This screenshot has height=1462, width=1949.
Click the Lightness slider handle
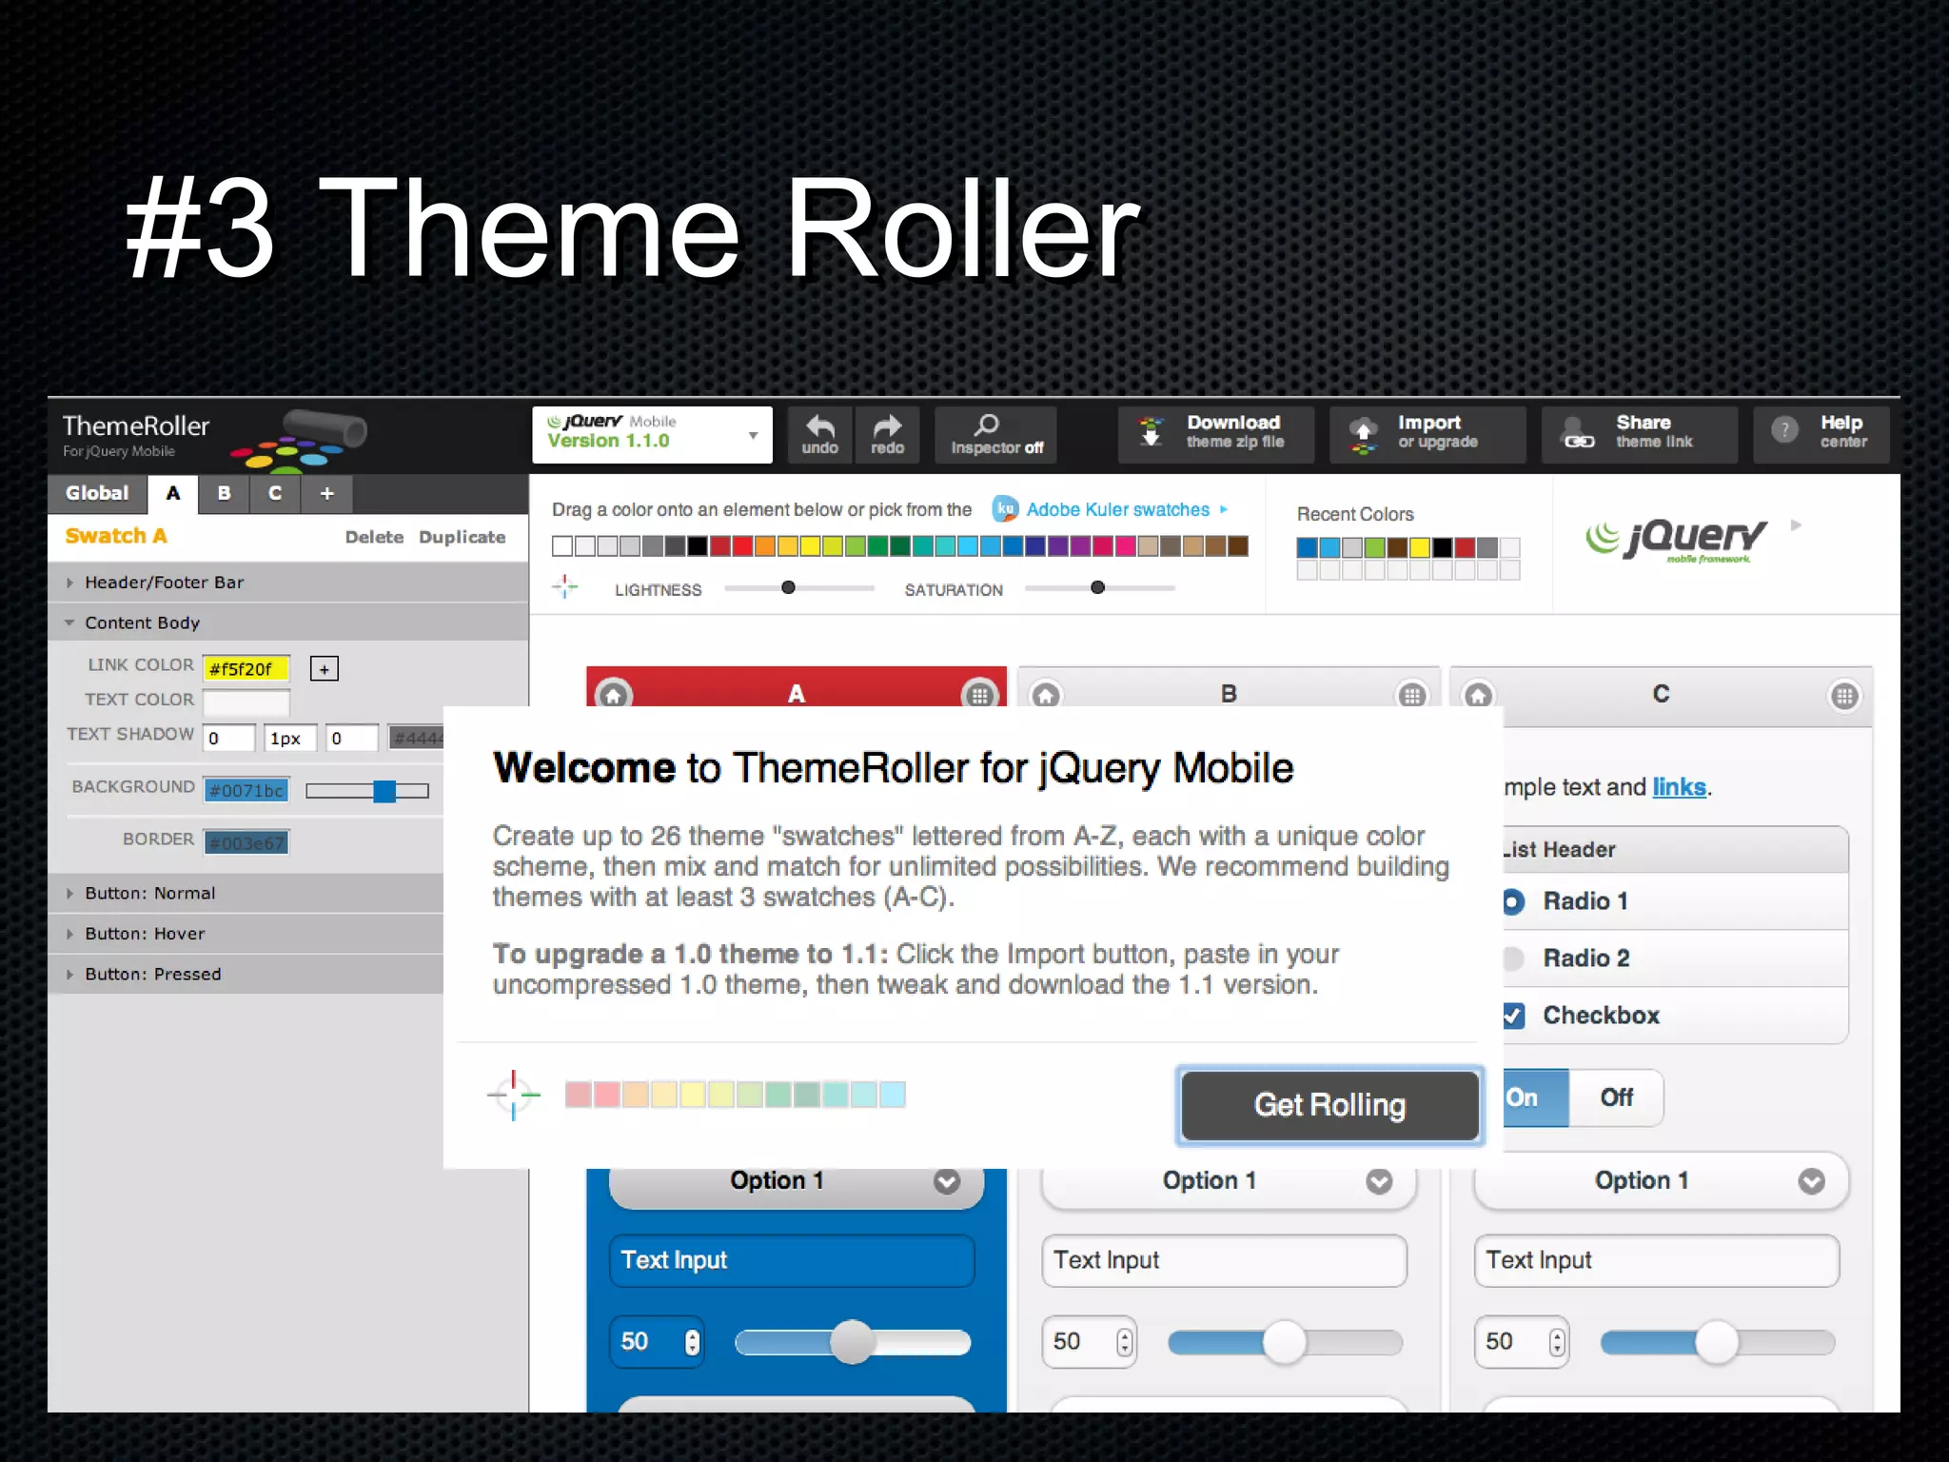coord(788,587)
